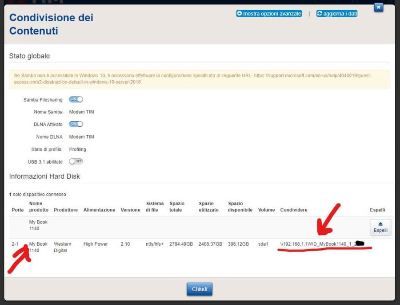
Task: Eject the My Book disk with Espelli
Action: tap(380, 227)
